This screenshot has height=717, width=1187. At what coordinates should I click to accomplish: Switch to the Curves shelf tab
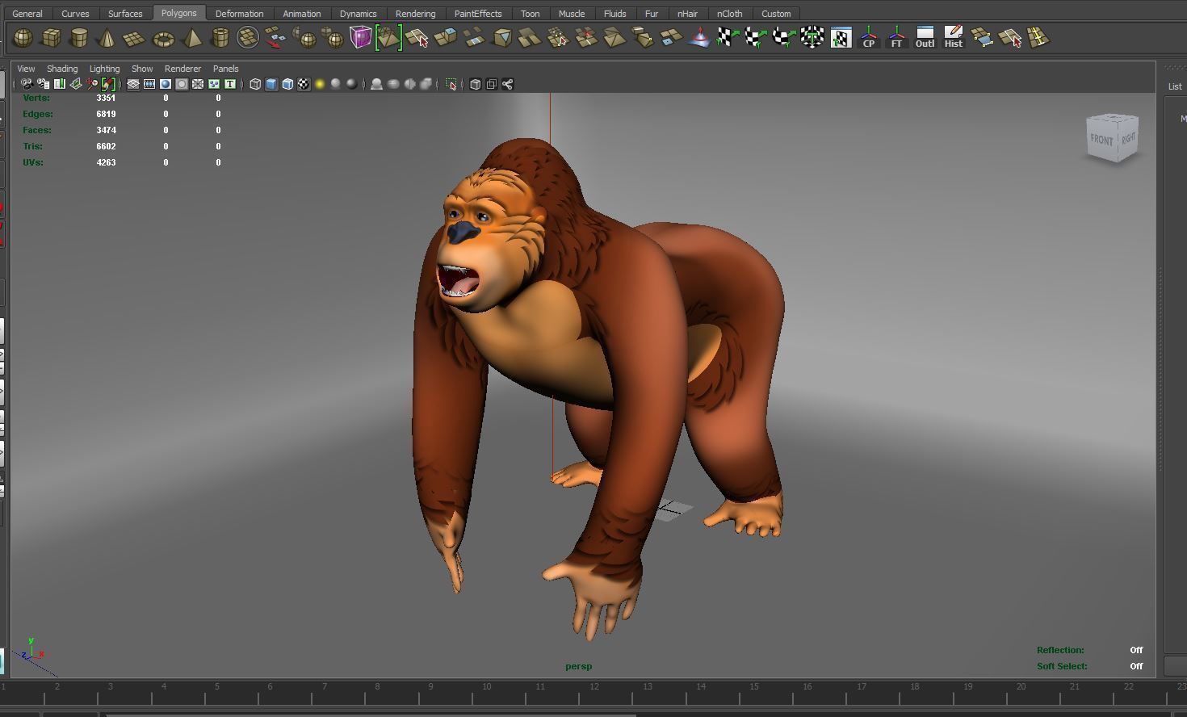(x=75, y=14)
